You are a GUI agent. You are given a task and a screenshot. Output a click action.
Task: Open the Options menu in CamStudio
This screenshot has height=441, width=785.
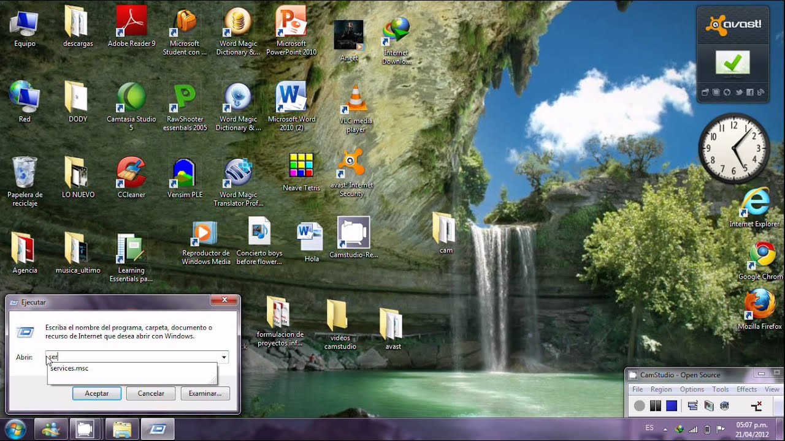pyautogui.click(x=692, y=389)
